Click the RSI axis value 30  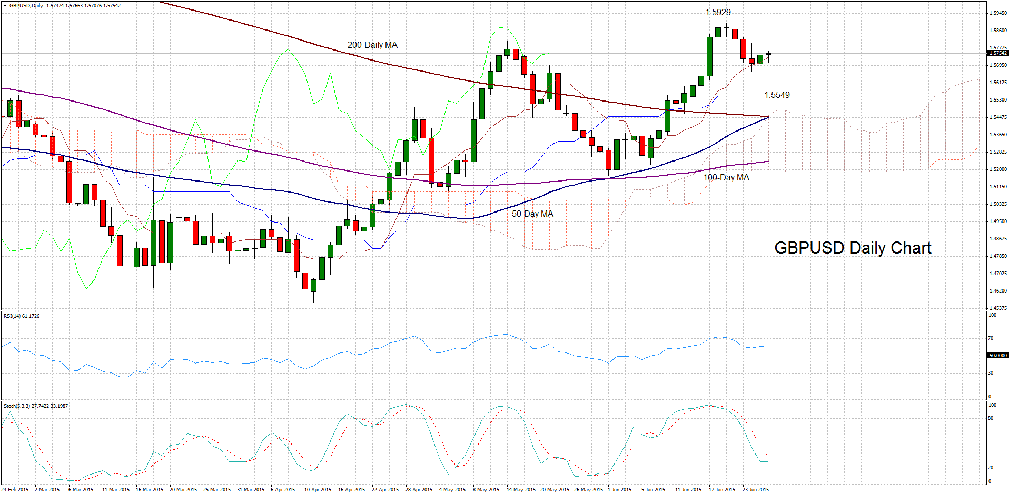coord(991,373)
